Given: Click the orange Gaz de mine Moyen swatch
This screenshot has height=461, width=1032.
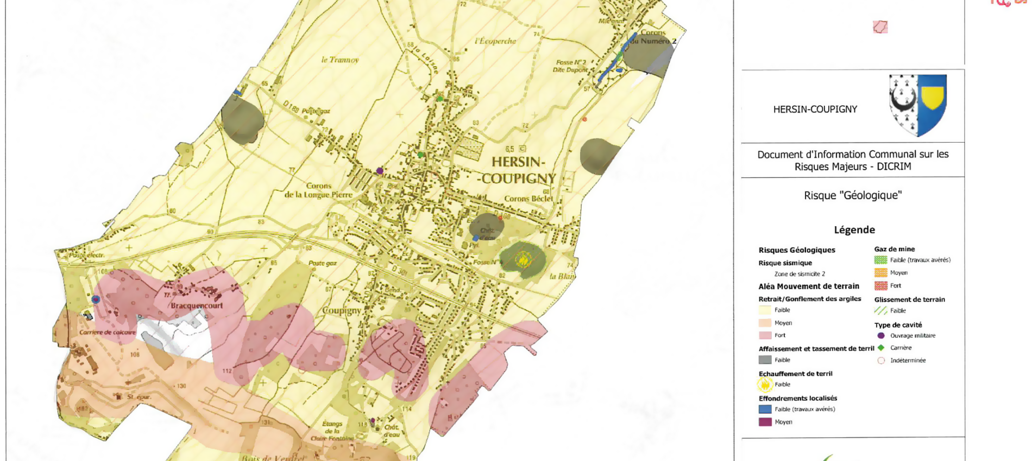Looking at the screenshot, I should coord(880,273).
